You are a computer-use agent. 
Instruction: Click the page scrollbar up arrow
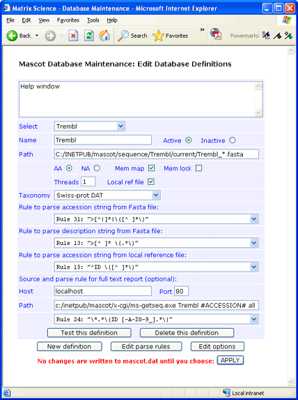coord(291,51)
